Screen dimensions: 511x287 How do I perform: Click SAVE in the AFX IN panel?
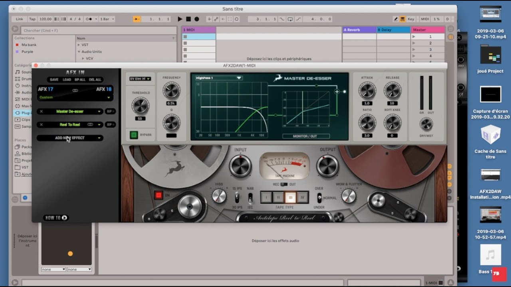click(54, 80)
